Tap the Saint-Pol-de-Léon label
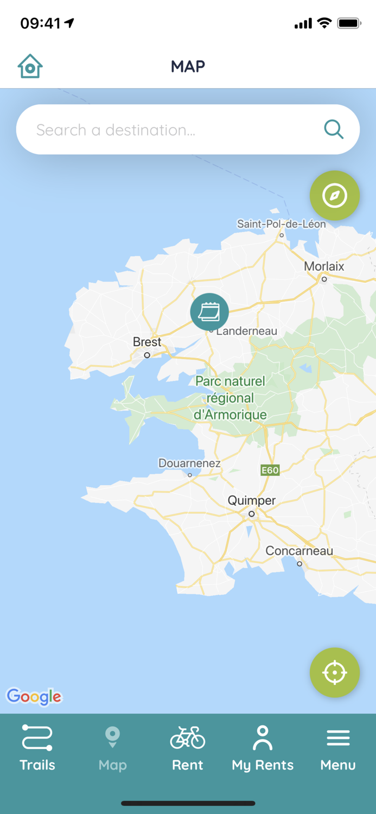The image size is (376, 814). coord(282,224)
